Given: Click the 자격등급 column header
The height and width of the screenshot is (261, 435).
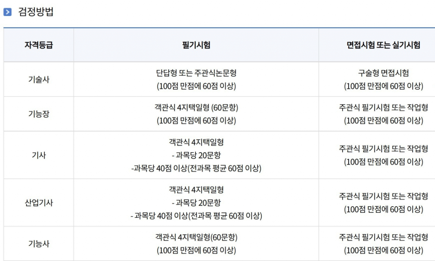Looking at the screenshot, I should [x=39, y=45].
